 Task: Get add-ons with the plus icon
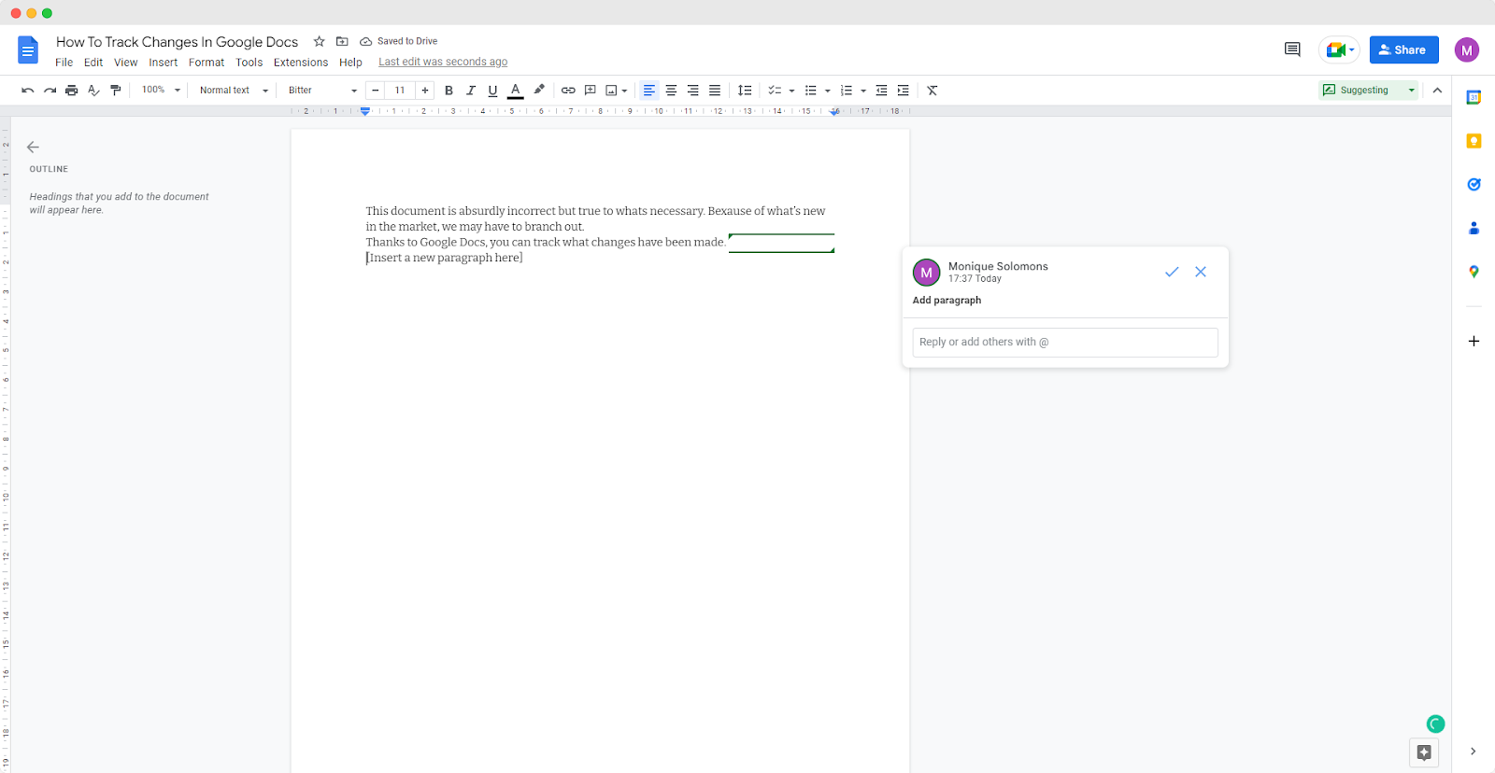tap(1474, 341)
